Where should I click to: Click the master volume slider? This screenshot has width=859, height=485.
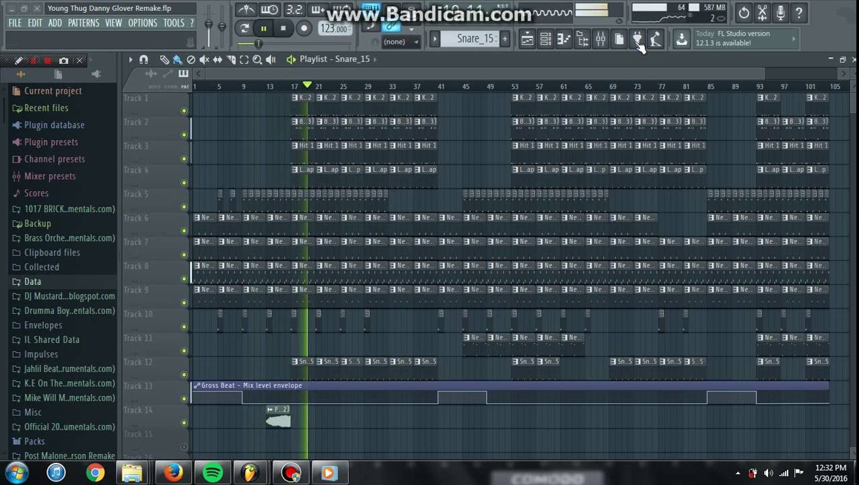[209, 26]
